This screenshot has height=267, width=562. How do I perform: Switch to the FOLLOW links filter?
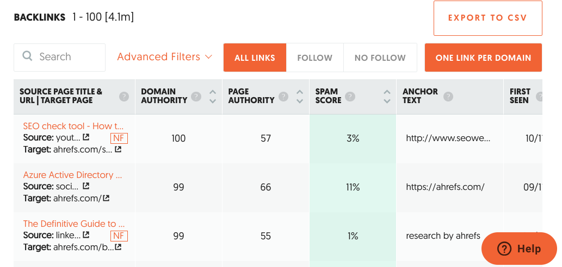[314, 58]
